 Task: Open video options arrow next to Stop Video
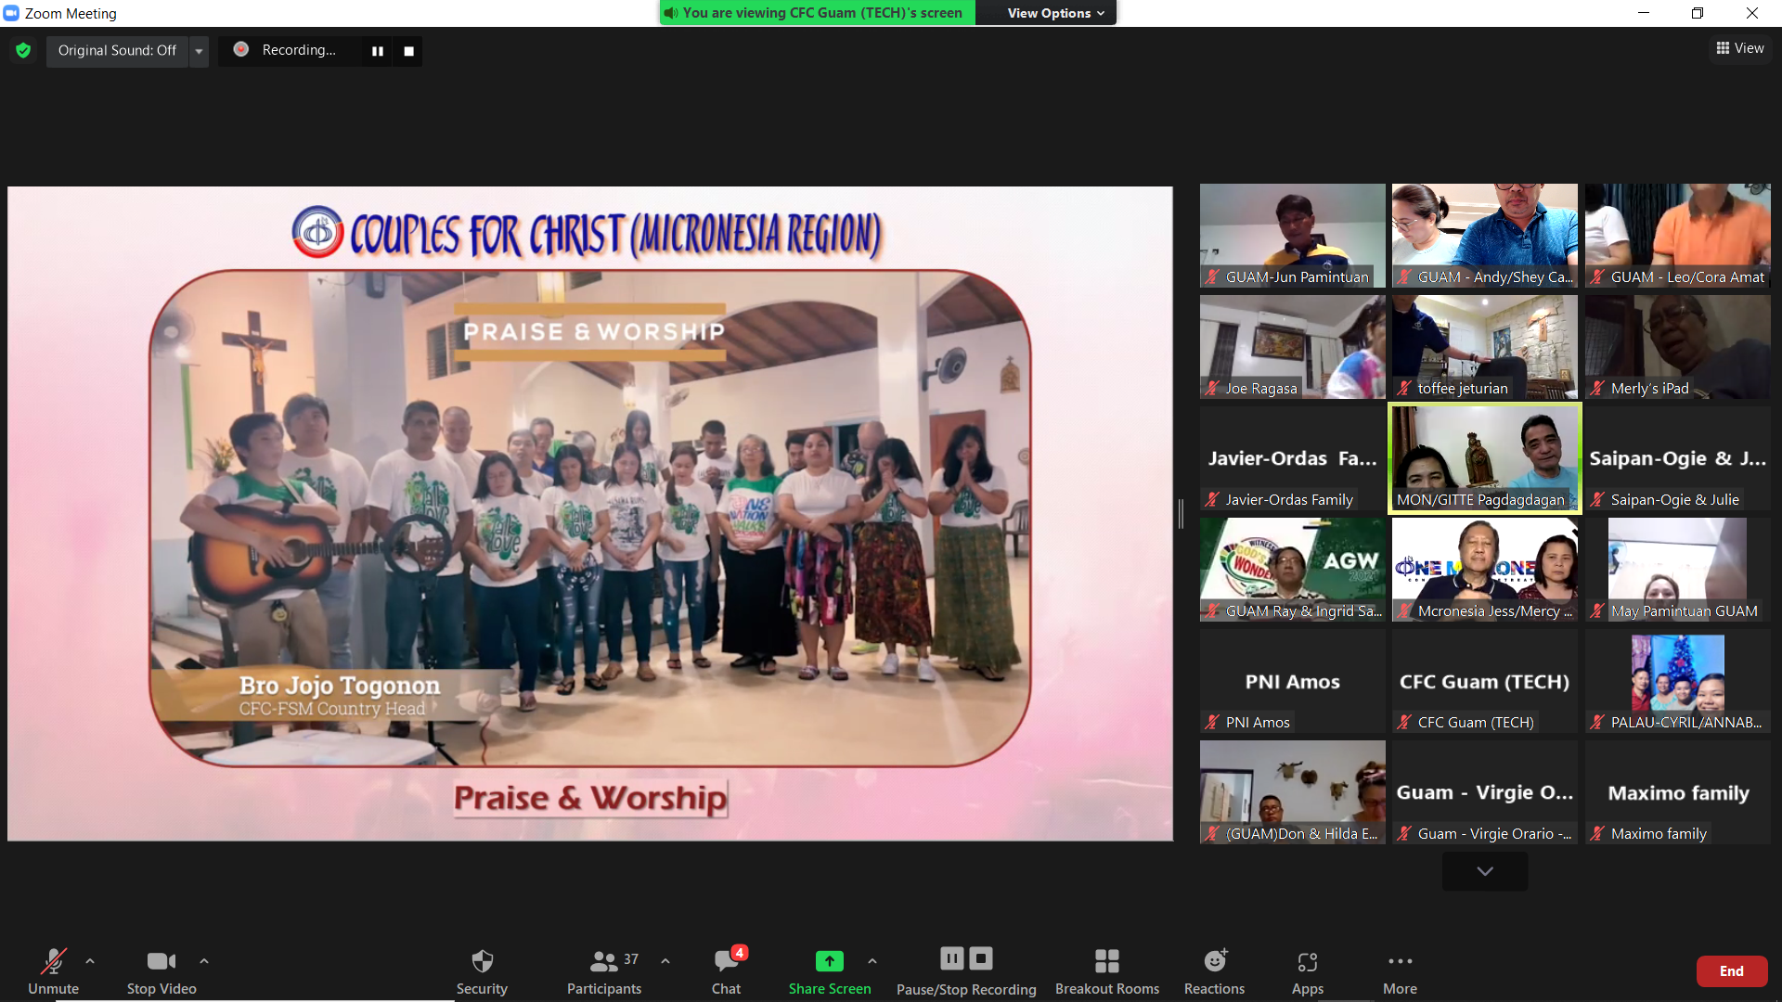(204, 961)
